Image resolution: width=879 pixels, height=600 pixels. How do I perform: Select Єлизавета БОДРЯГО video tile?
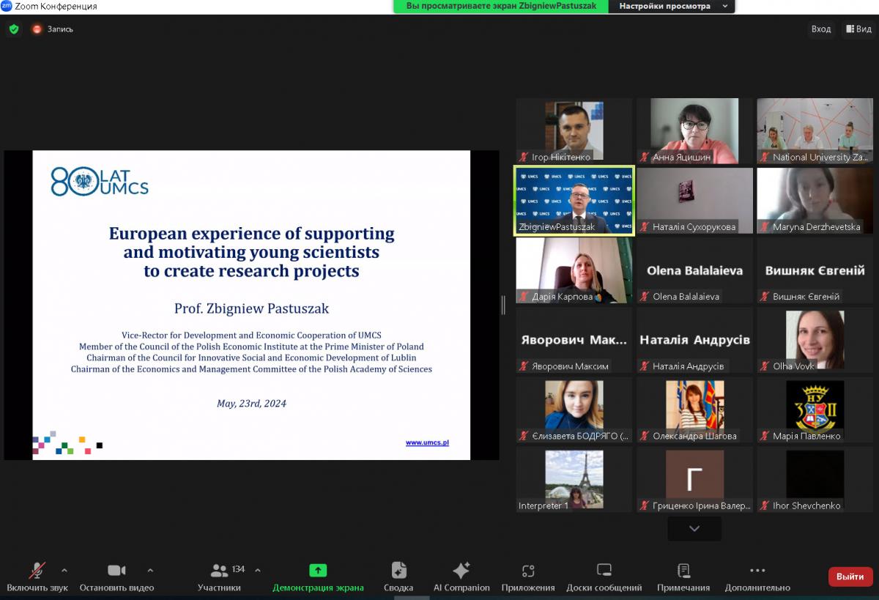(x=574, y=409)
